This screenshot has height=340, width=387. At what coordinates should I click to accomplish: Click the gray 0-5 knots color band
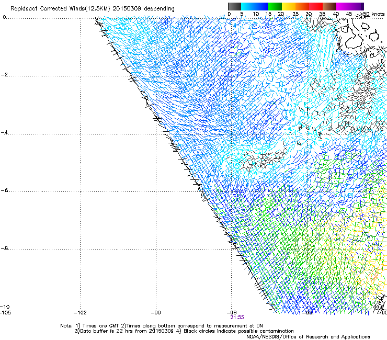coord(234,6)
